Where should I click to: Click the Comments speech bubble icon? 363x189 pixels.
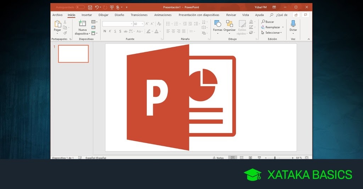click(306, 15)
